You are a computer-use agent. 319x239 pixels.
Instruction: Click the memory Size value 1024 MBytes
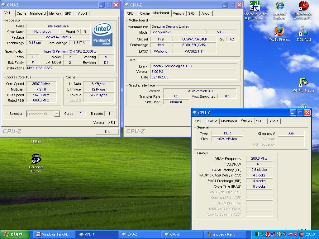point(227,139)
